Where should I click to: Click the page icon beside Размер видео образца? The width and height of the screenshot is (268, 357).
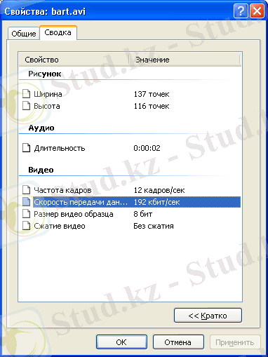pyautogui.click(x=27, y=214)
